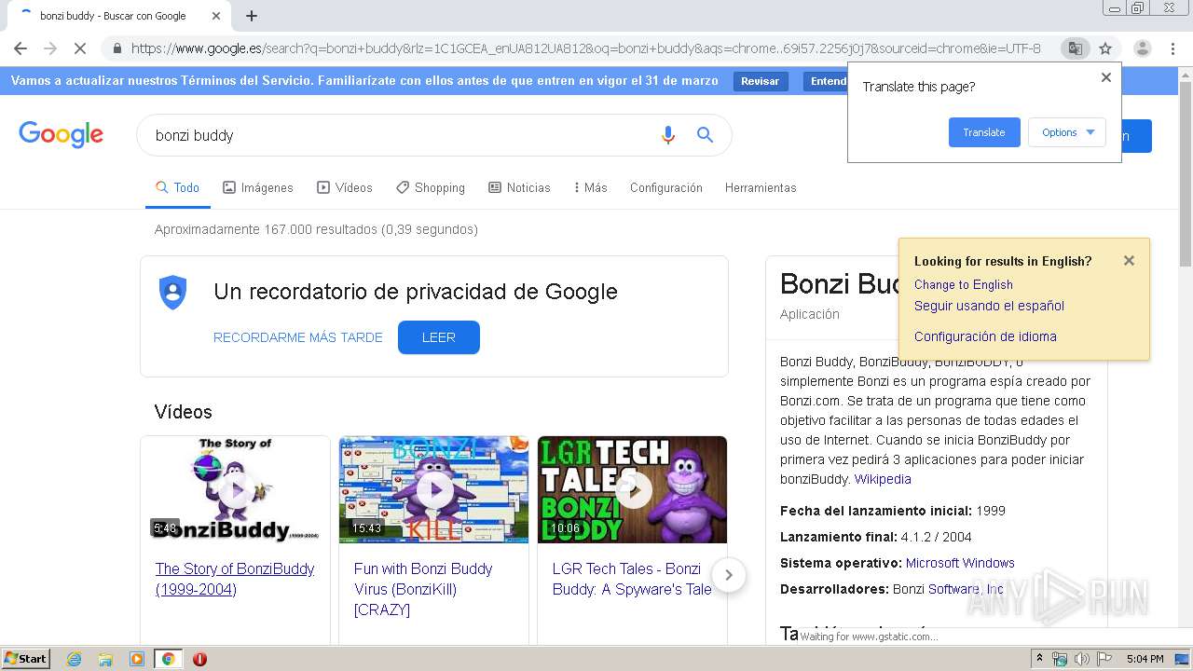Click the blue magnifier search icon
This screenshot has height=671, width=1193.
(x=706, y=135)
